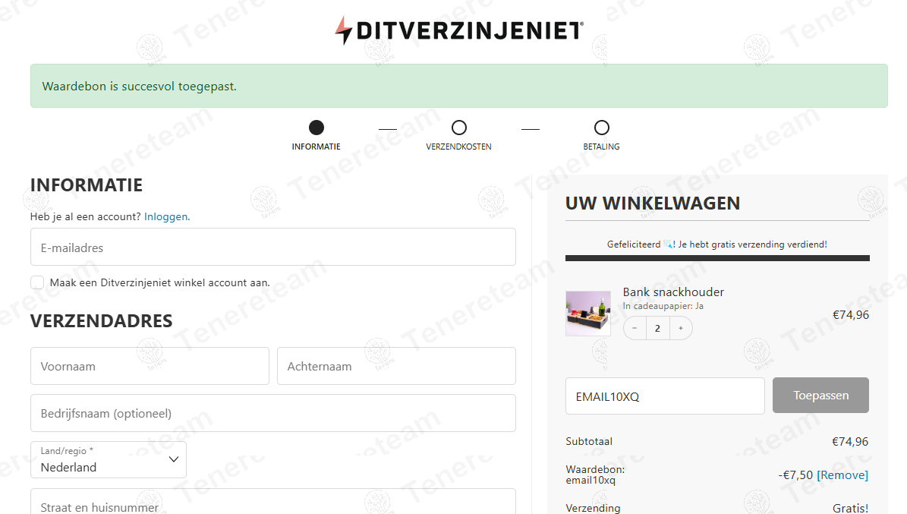The width and height of the screenshot is (907, 514).
Task: Focus the E-mailadres input field
Action: (x=273, y=248)
